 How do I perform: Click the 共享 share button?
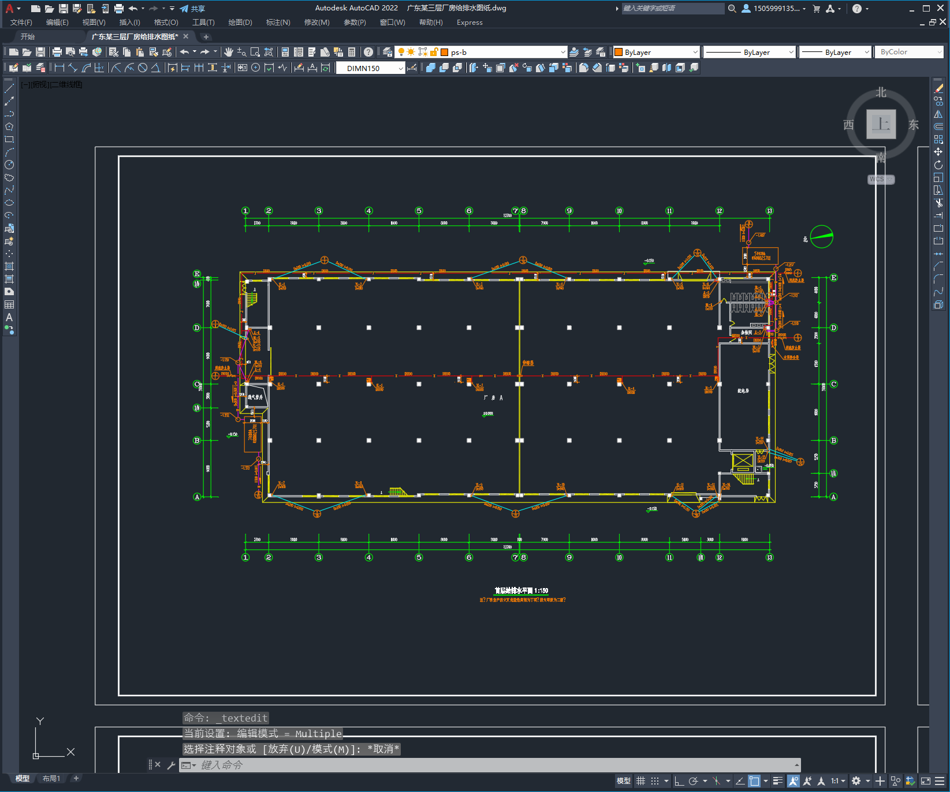click(x=192, y=9)
